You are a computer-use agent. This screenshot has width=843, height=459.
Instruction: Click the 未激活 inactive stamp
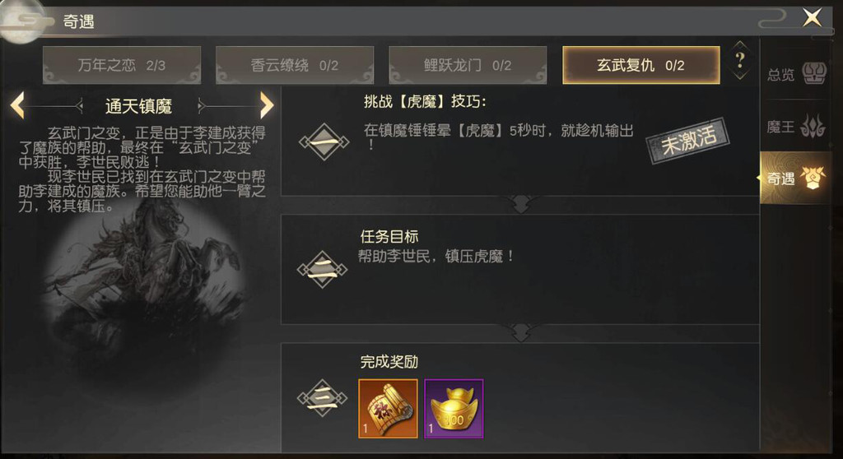[x=689, y=141]
